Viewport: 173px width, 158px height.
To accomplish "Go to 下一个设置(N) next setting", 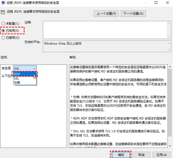I will (x=133, y=14).
